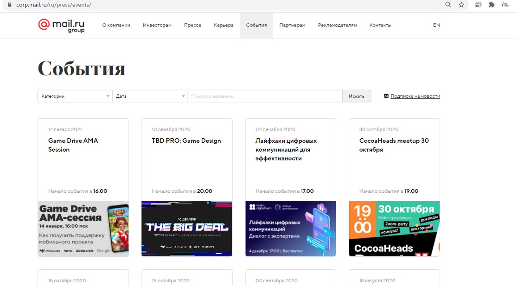Select the События tab
Screen dimensions: 517x286
click(x=256, y=25)
